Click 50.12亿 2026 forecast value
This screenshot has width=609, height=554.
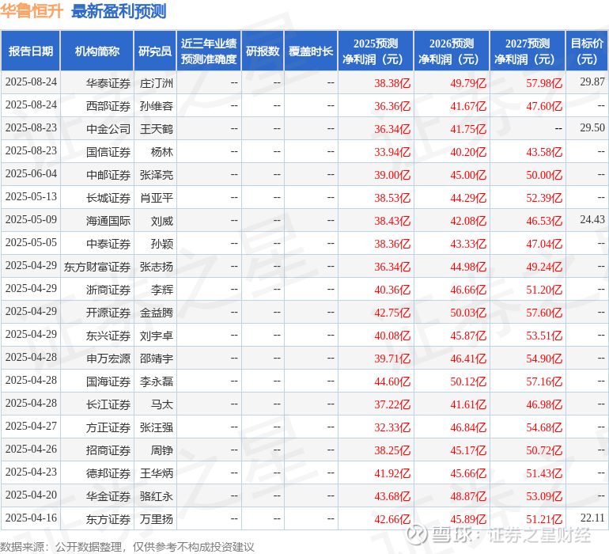click(x=468, y=381)
